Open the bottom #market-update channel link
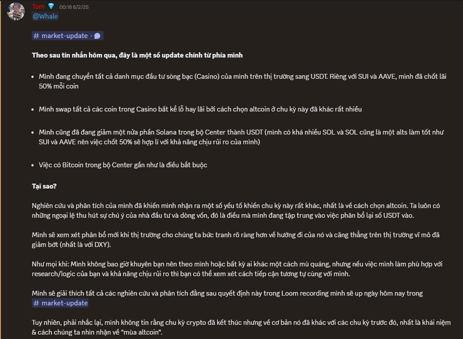 pyautogui.click(x=60, y=303)
